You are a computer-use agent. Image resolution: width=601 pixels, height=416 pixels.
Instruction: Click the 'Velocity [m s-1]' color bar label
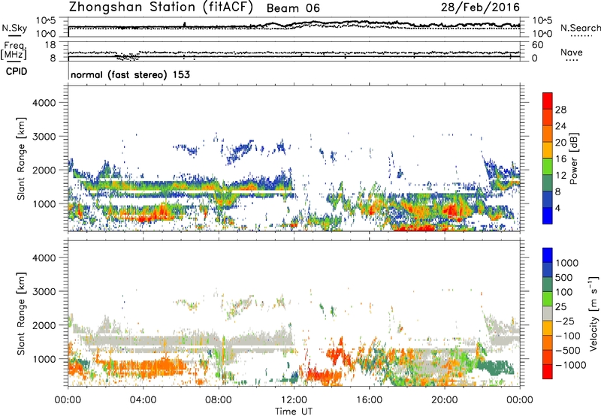pyautogui.click(x=593, y=313)
